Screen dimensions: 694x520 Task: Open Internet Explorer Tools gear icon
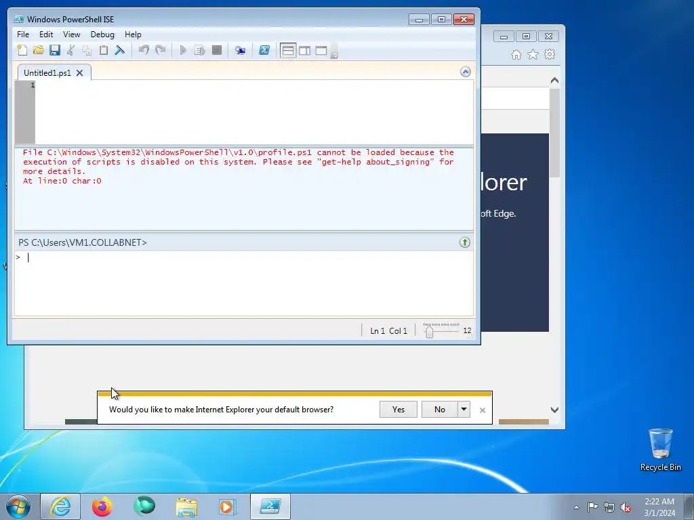pos(550,54)
